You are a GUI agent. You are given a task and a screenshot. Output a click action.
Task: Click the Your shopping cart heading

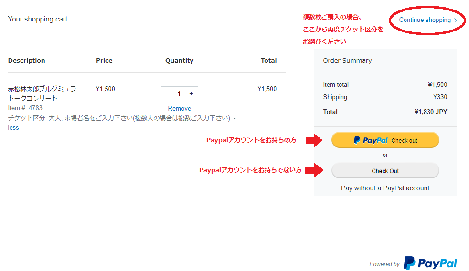[x=38, y=19]
